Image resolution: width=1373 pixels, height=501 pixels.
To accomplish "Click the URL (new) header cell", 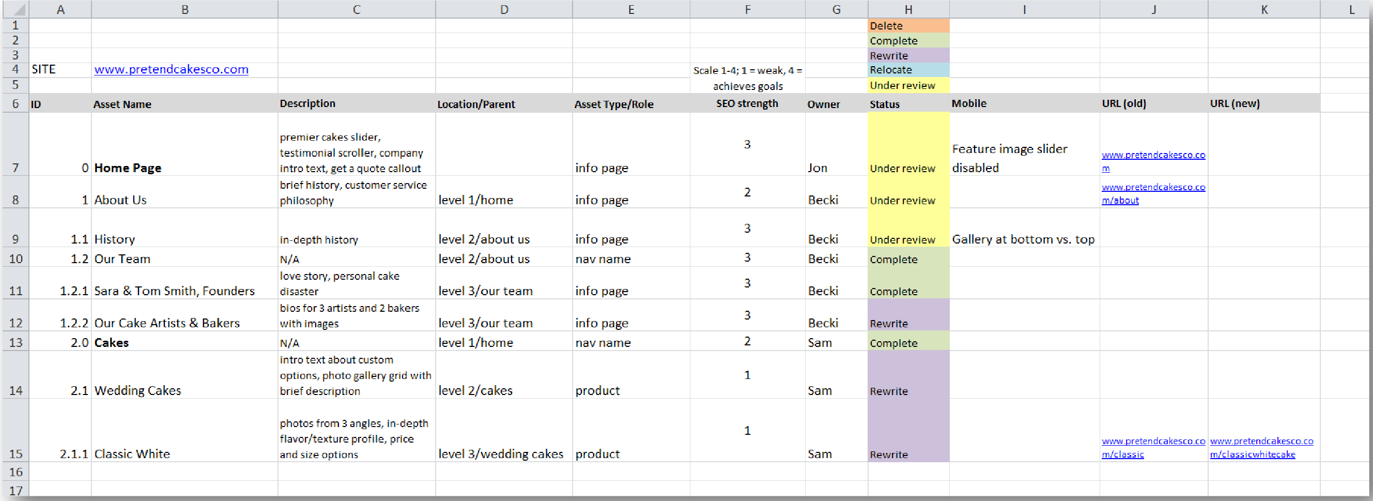I will point(1264,103).
